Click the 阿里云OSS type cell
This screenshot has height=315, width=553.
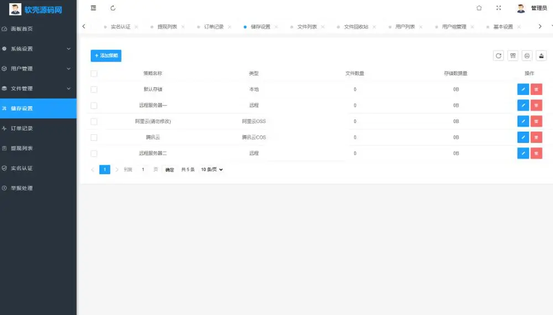coord(254,121)
